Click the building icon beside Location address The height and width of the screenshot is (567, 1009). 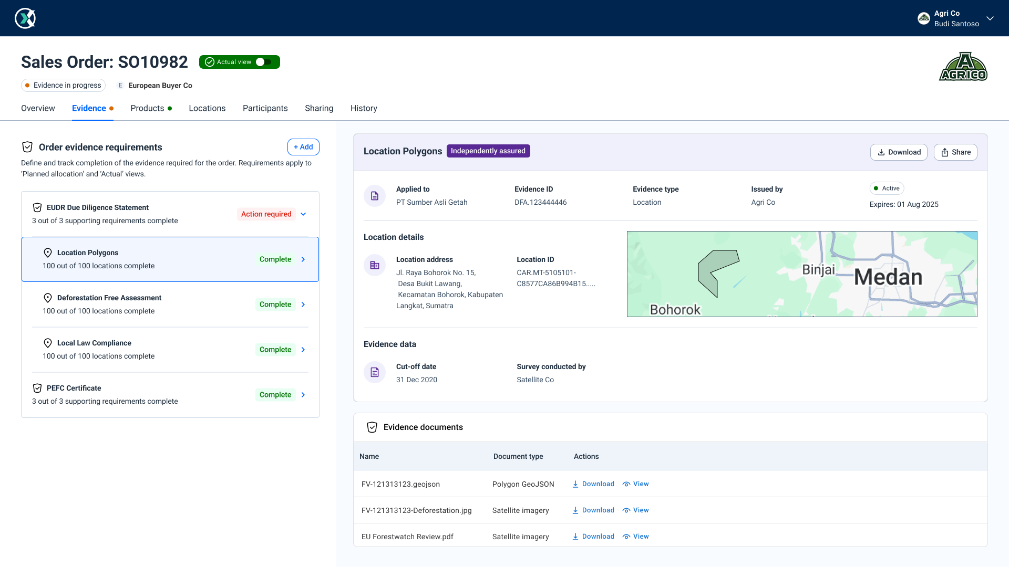pyautogui.click(x=375, y=265)
